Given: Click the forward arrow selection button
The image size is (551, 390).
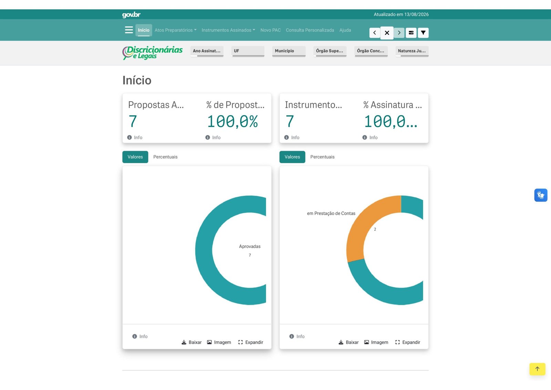Looking at the screenshot, I should pyautogui.click(x=399, y=33).
